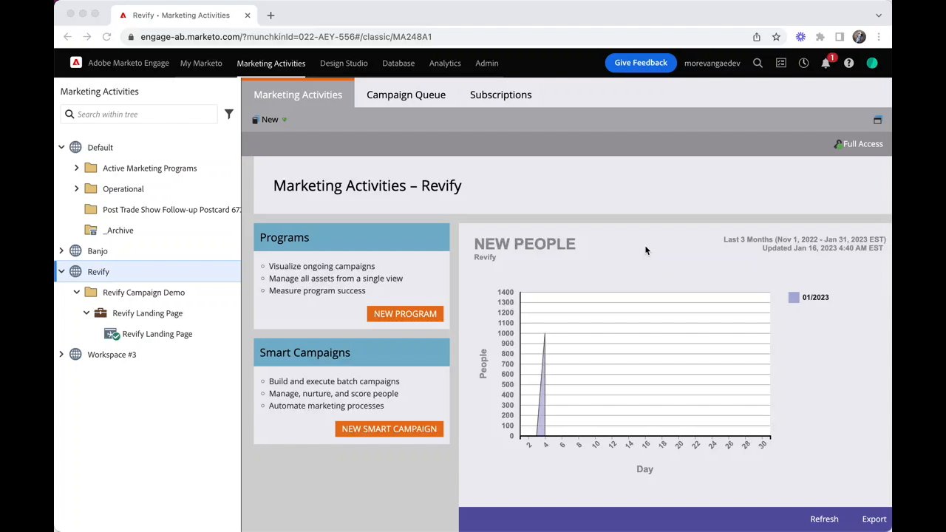Screen dimensions: 946x532
Task: Click the _Archive folder icon
Action: click(91, 230)
